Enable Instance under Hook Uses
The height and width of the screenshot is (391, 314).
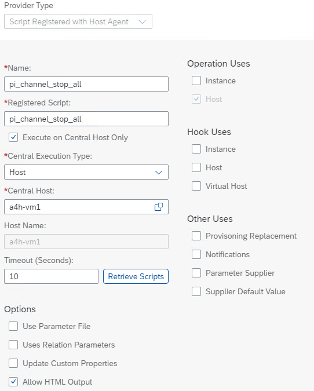pos(196,149)
